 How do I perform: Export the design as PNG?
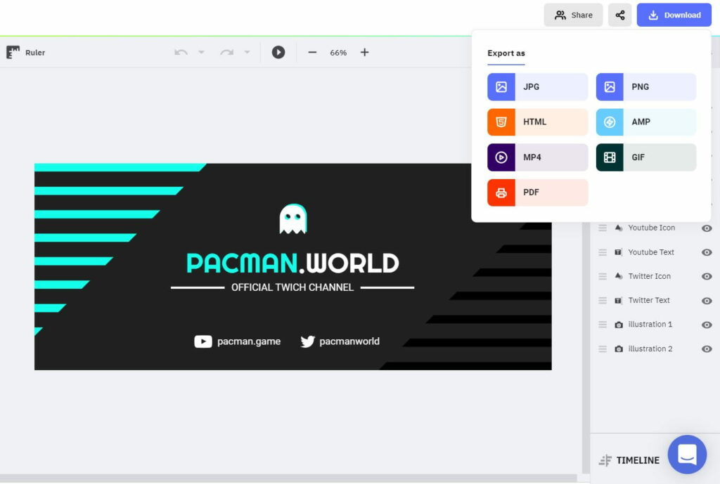click(x=645, y=86)
